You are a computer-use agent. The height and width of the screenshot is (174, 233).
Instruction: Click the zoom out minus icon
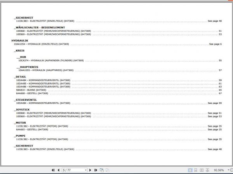(x=231, y=170)
